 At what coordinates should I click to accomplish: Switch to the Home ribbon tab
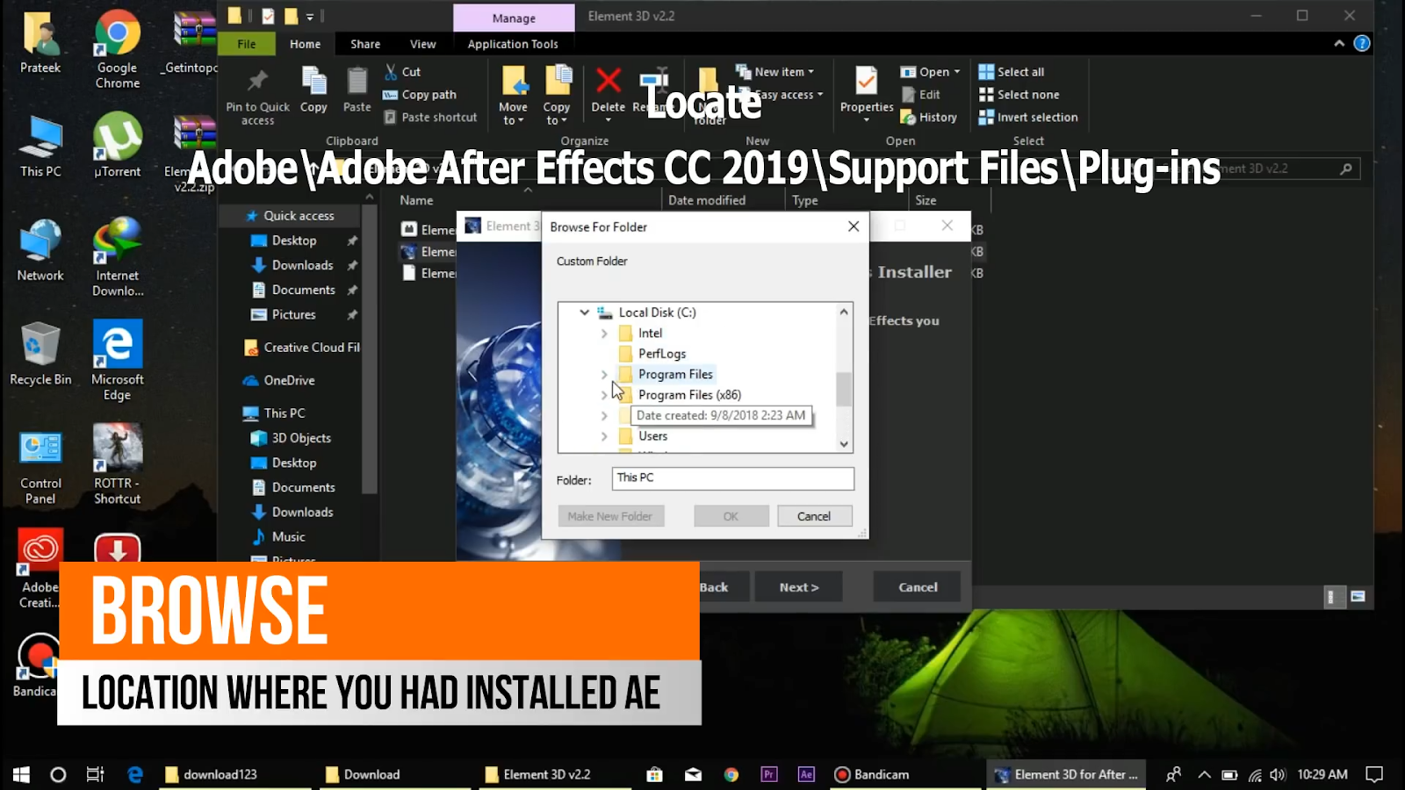pyautogui.click(x=306, y=44)
